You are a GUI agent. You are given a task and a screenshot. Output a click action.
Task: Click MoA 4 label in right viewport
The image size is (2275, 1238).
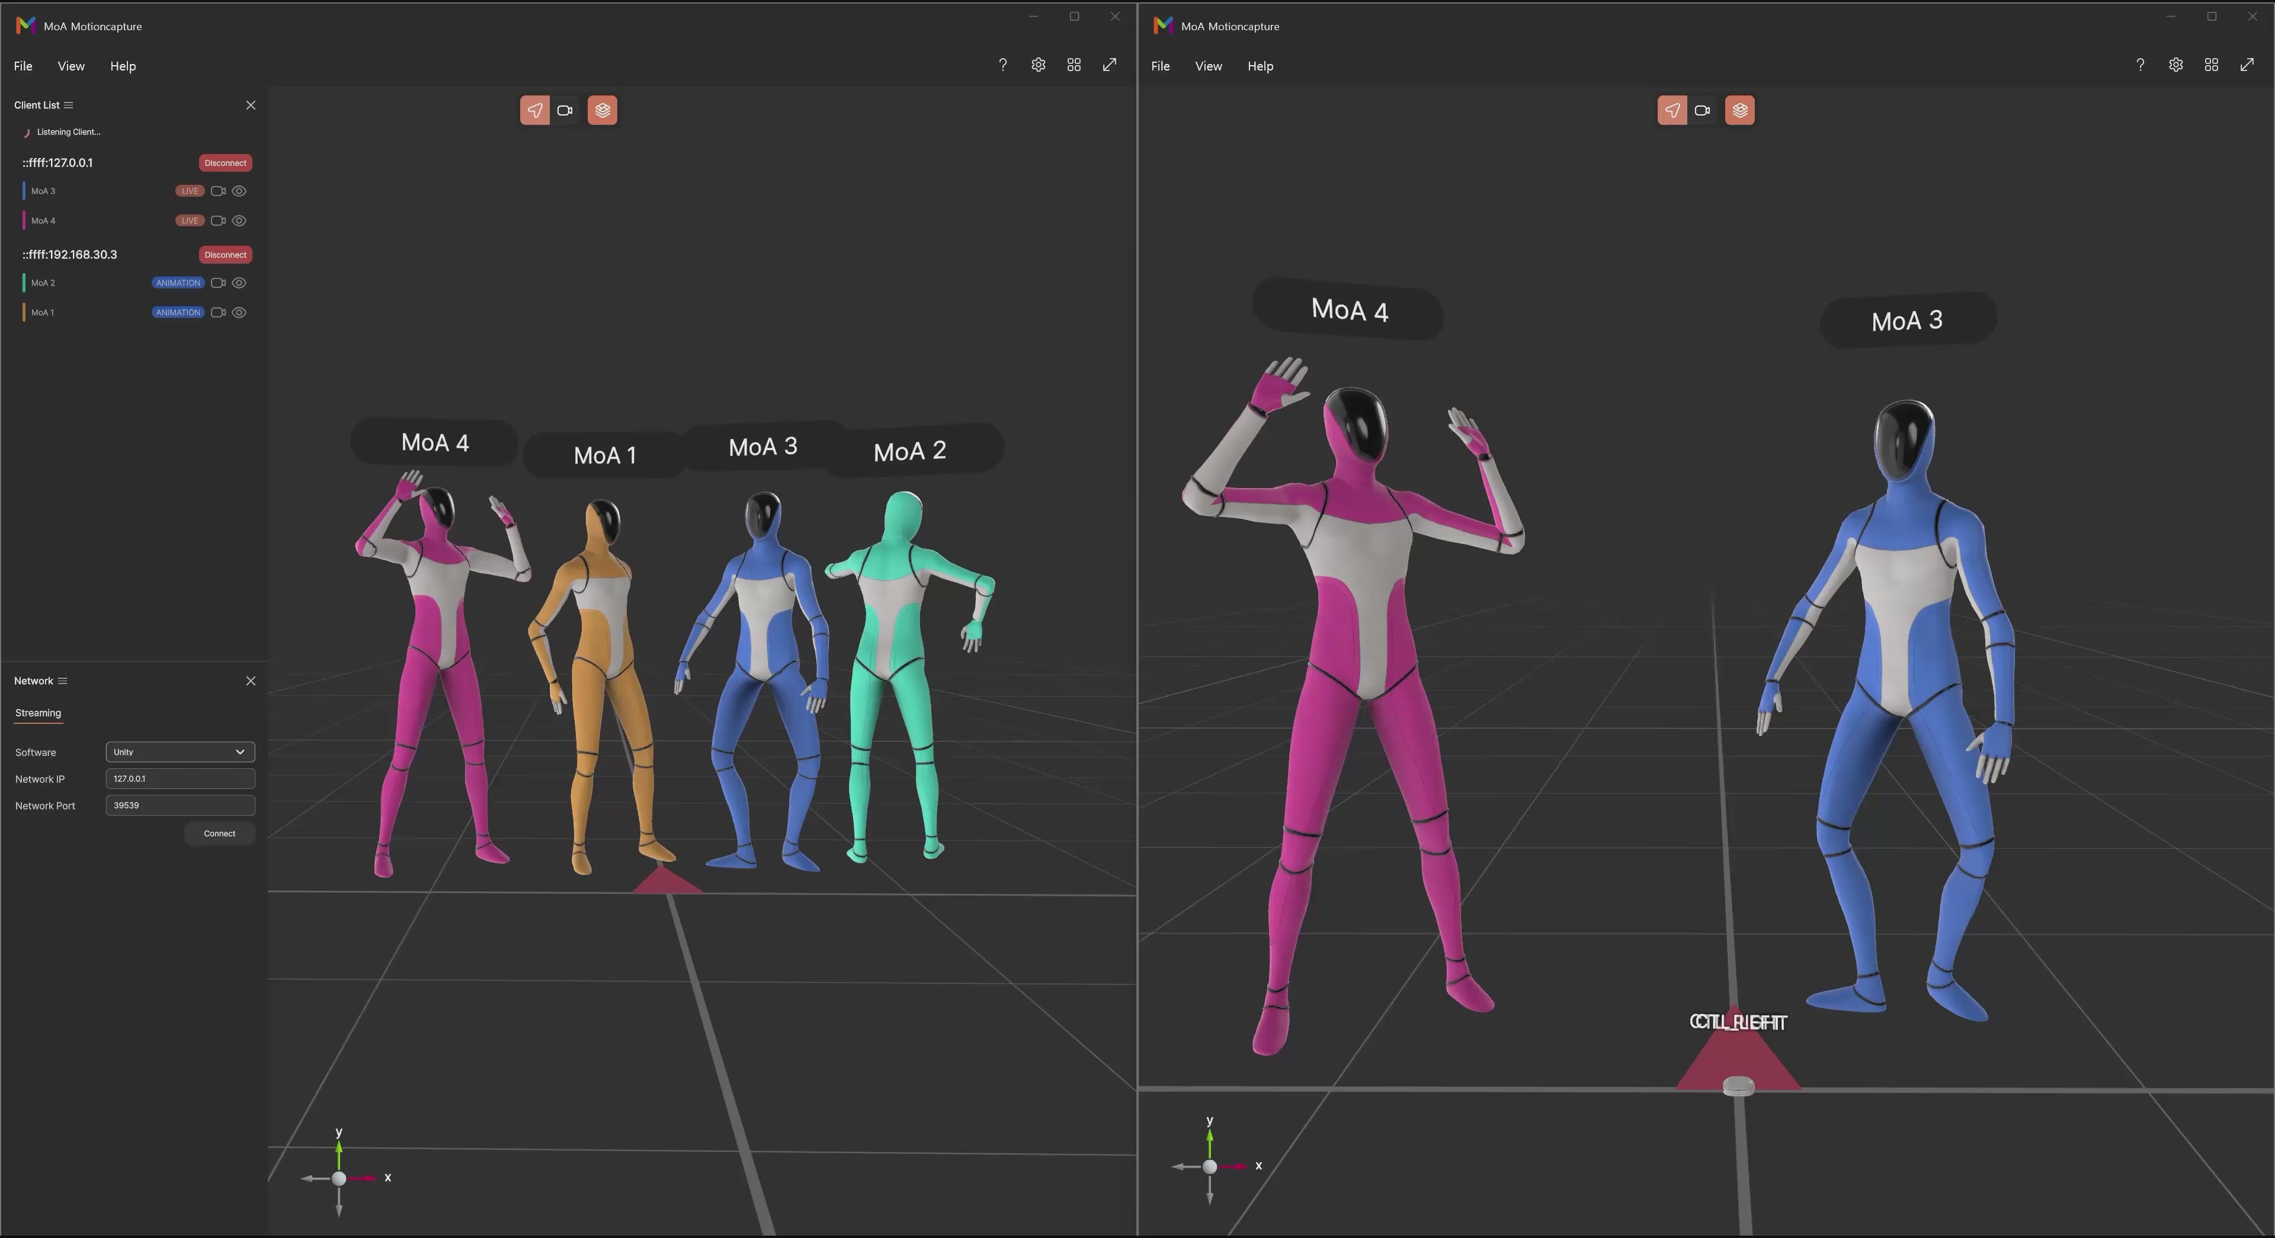[1348, 310]
